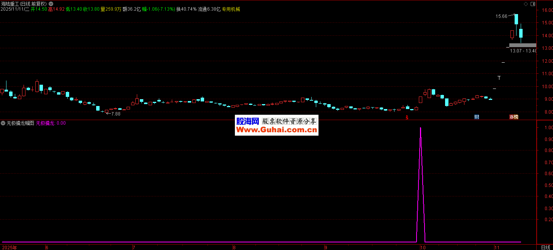Click the white T marker near 10.70
Screen dimensions: 553x250
tap(499, 78)
